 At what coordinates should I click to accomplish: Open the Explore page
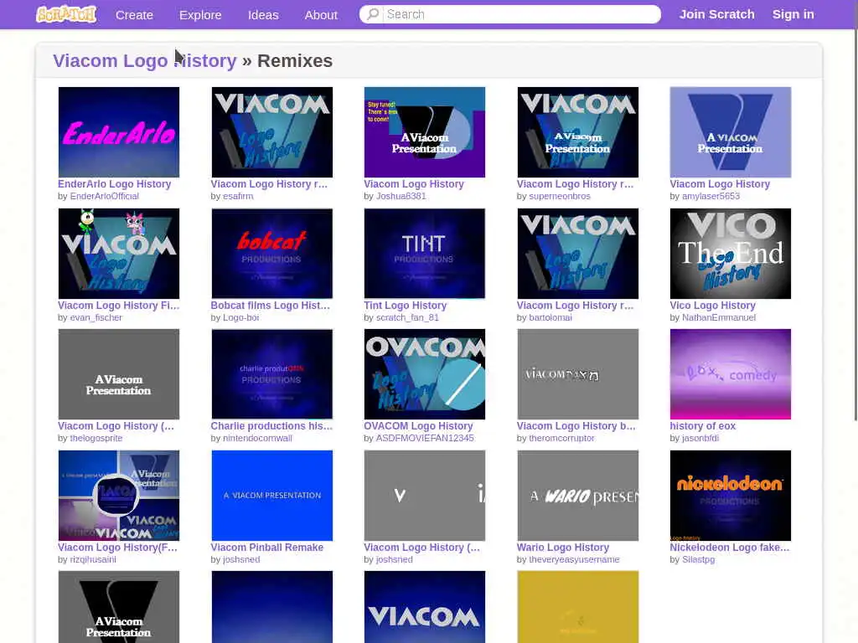pos(200,15)
